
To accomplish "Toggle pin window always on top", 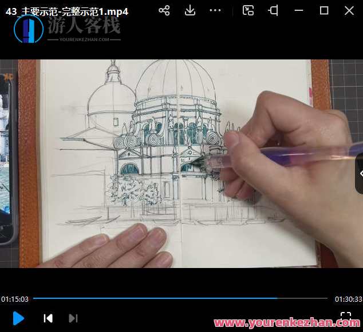I will point(274,10).
